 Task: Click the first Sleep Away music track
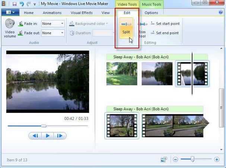pos(157,57)
